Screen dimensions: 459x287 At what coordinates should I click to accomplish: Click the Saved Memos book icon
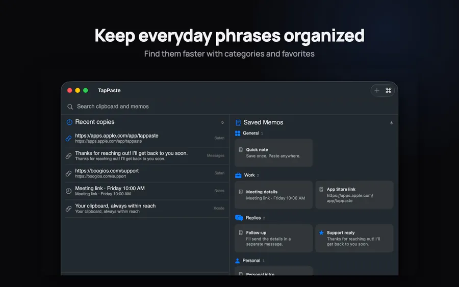tap(238, 122)
